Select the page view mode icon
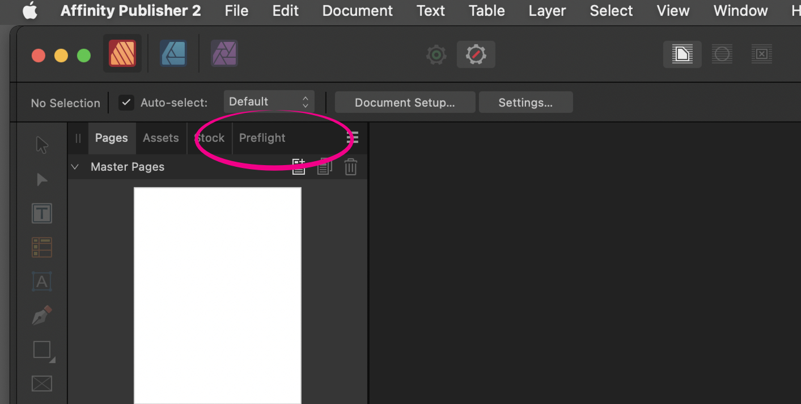801x404 pixels. (682, 54)
